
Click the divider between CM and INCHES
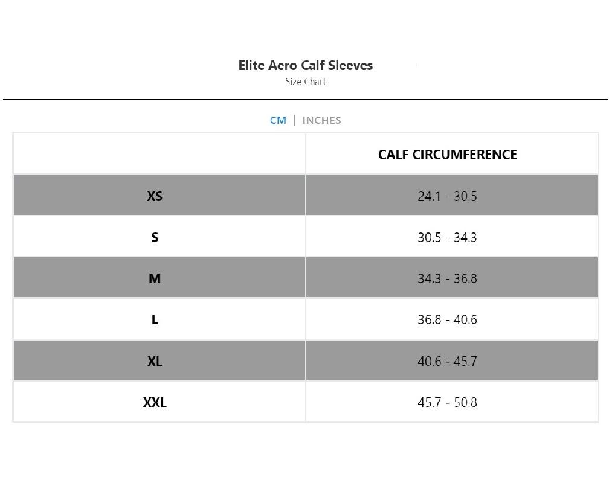click(294, 120)
